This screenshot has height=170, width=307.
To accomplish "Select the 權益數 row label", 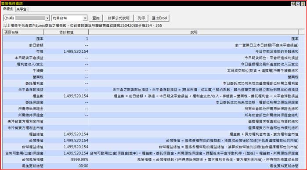I will (x=38, y=96).
